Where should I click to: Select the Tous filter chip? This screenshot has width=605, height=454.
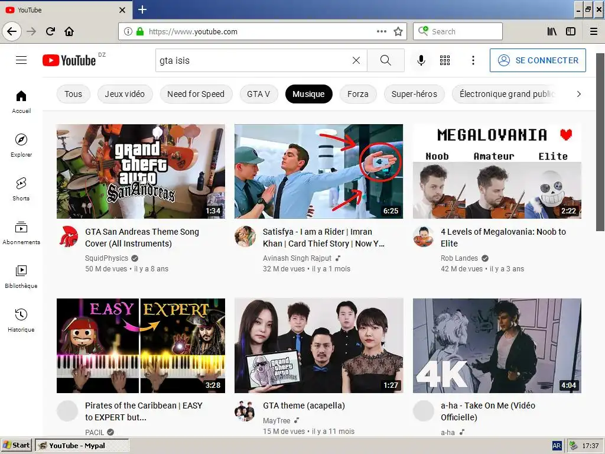click(x=73, y=94)
